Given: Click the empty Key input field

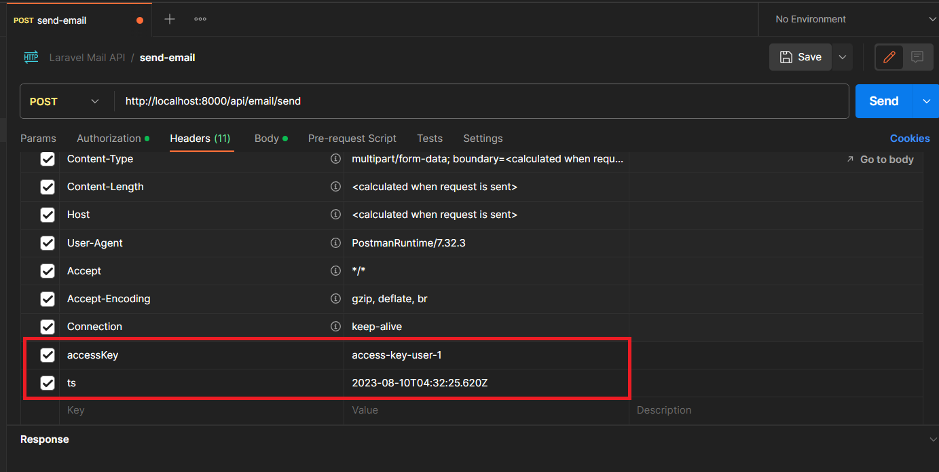Looking at the screenshot, I should 202,410.
